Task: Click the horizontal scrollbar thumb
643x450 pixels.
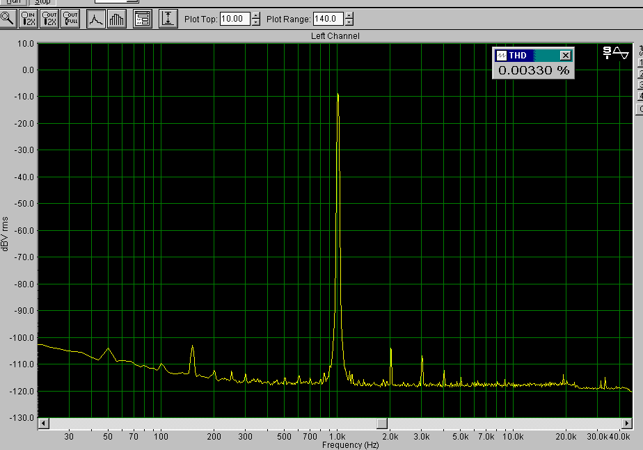Action: (382, 424)
